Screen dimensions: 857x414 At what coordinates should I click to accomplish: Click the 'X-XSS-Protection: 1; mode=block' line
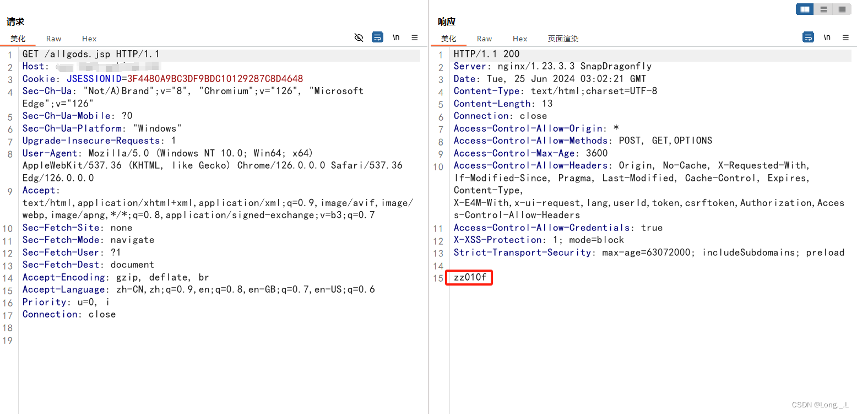point(539,240)
